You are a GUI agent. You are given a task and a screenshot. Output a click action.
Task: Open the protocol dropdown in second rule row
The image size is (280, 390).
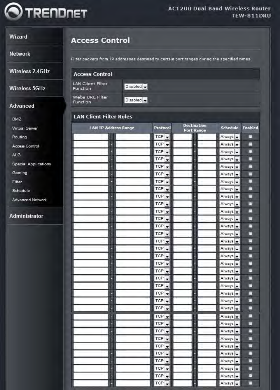click(162, 144)
